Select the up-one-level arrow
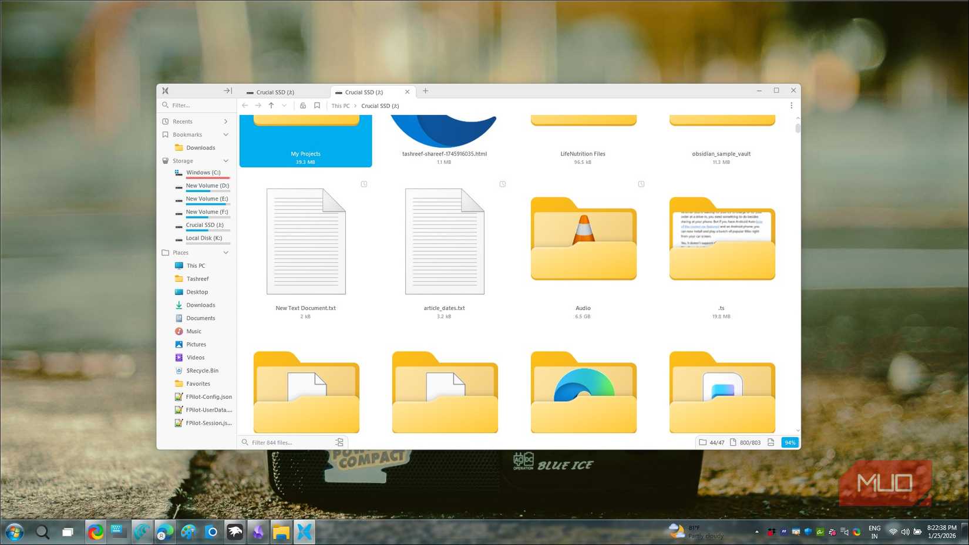 pyautogui.click(x=271, y=106)
